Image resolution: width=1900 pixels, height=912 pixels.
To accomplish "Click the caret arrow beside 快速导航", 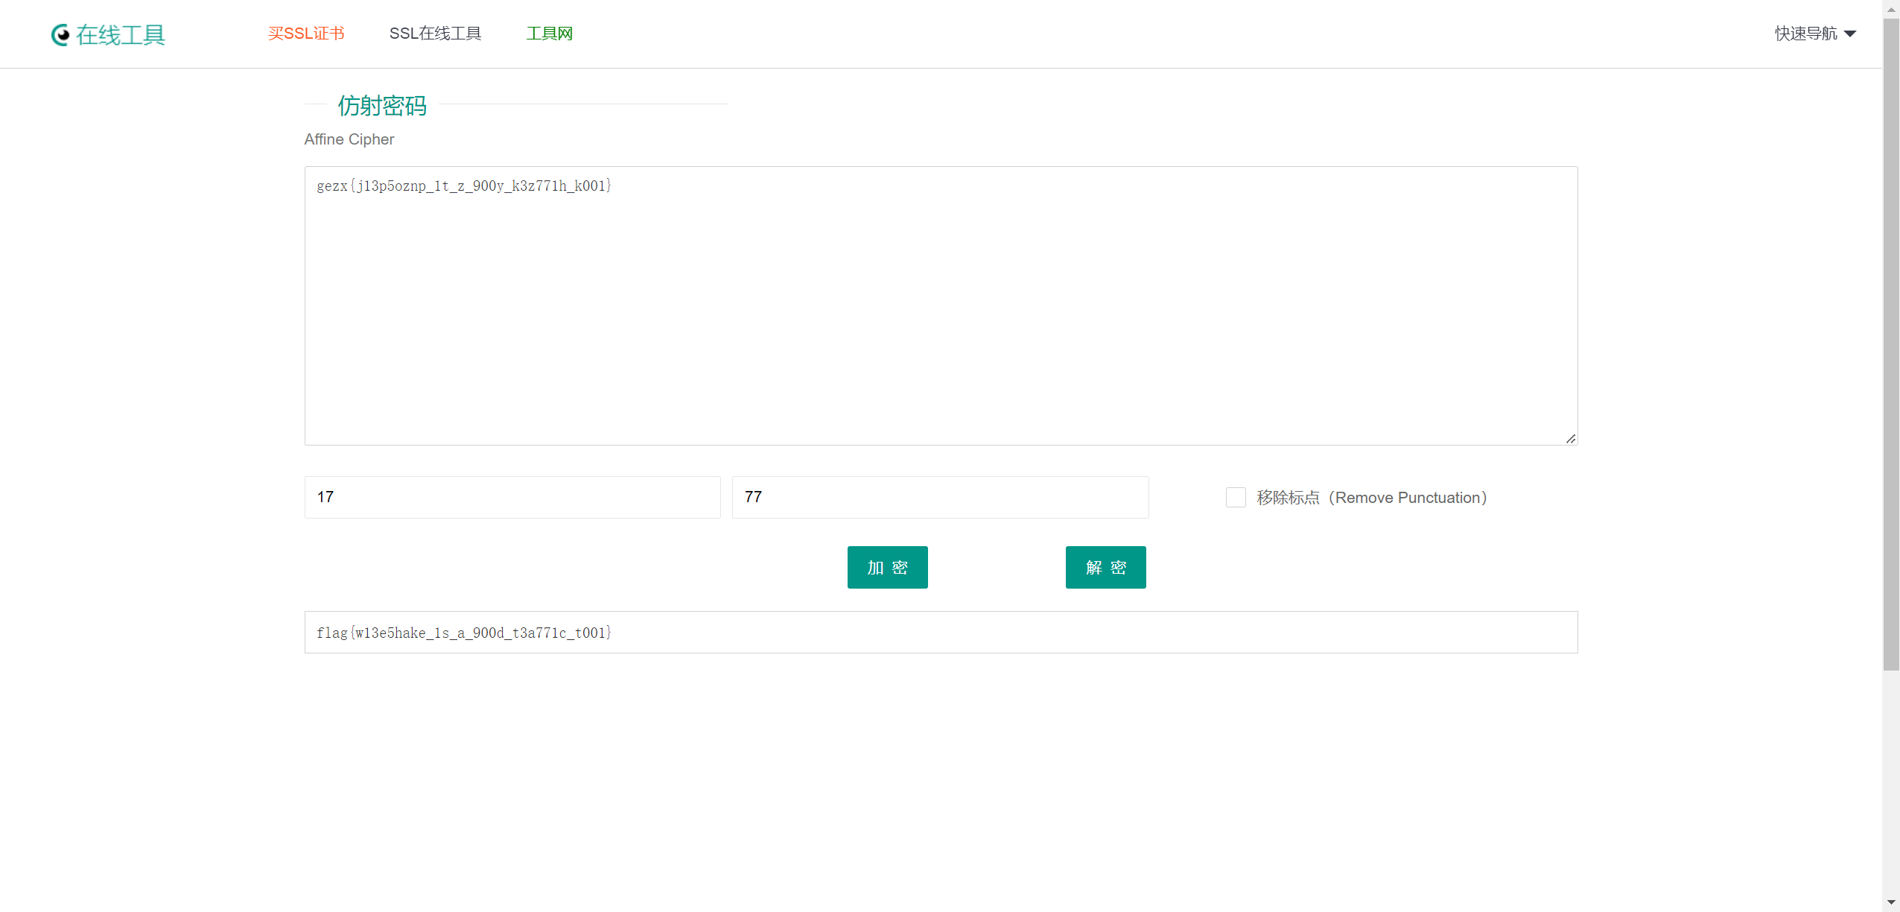I will [x=1850, y=34].
